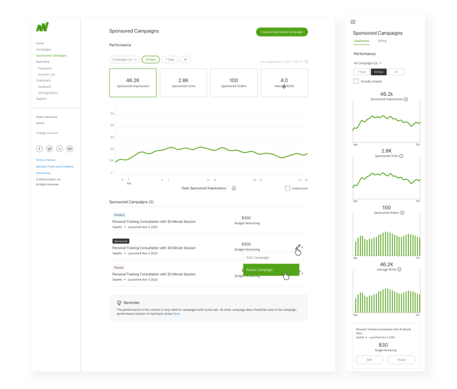Click the info icon next to Last Updated

pos(306,62)
